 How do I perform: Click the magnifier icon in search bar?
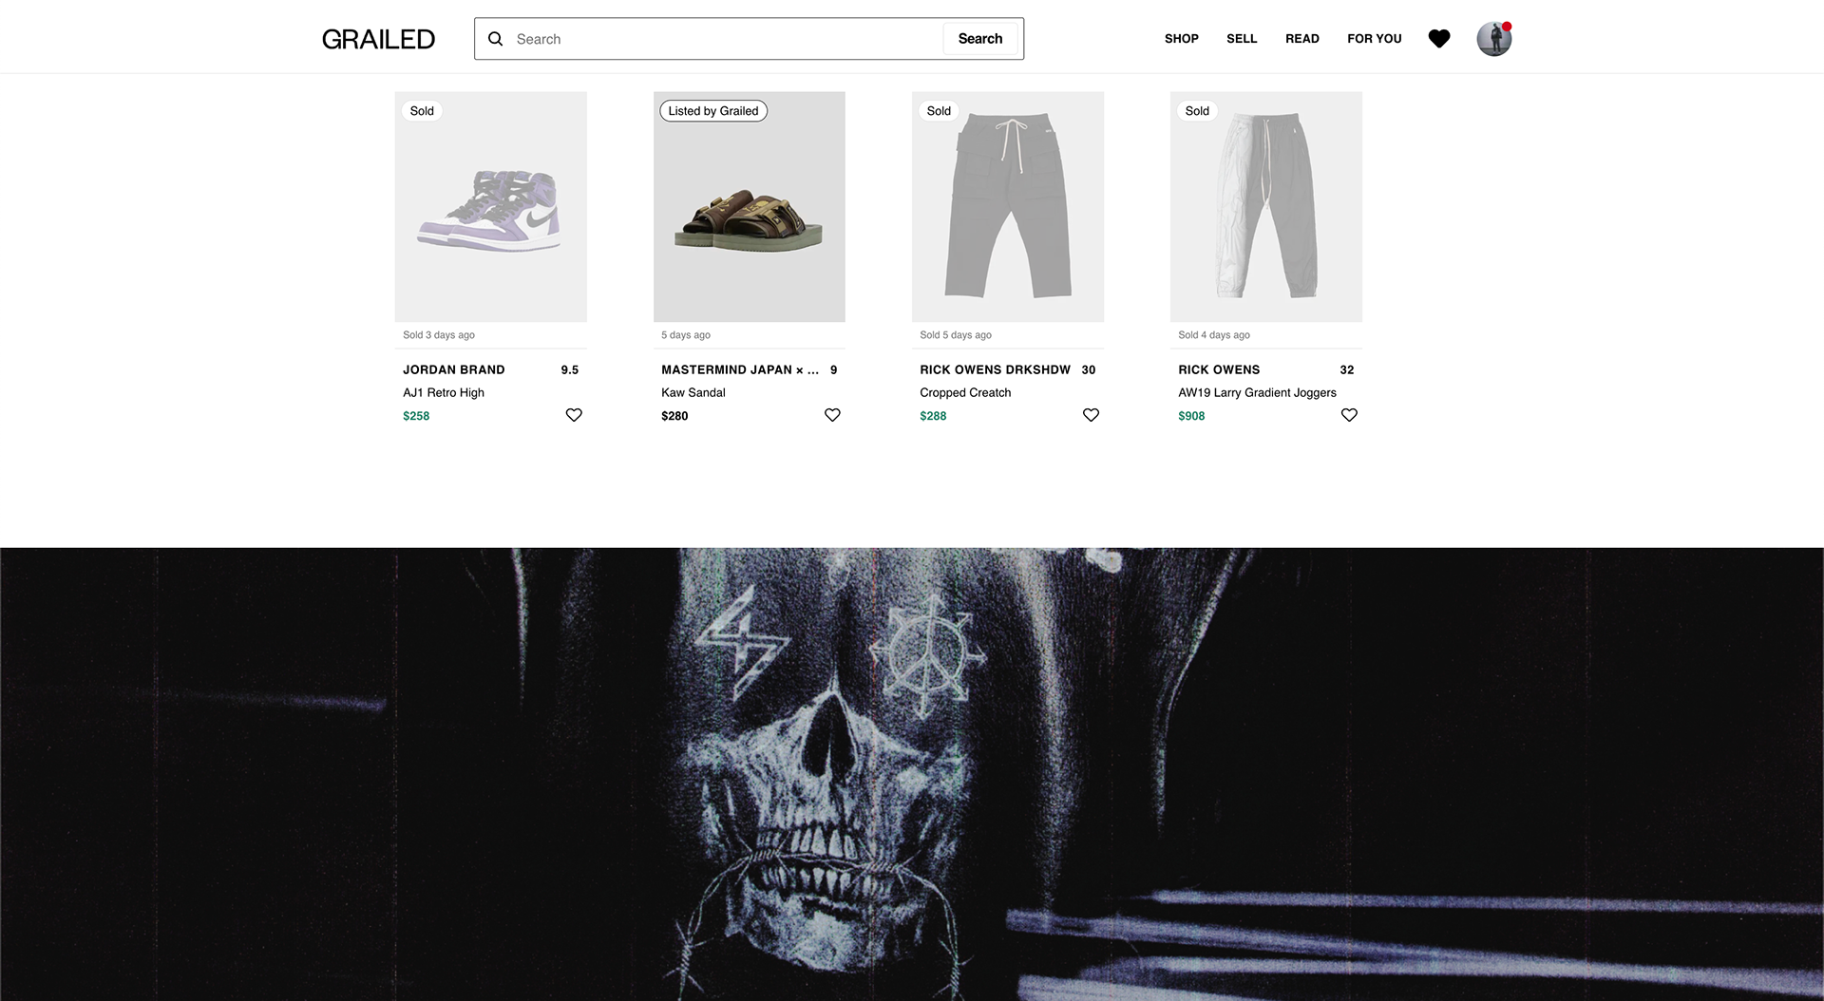click(x=495, y=39)
